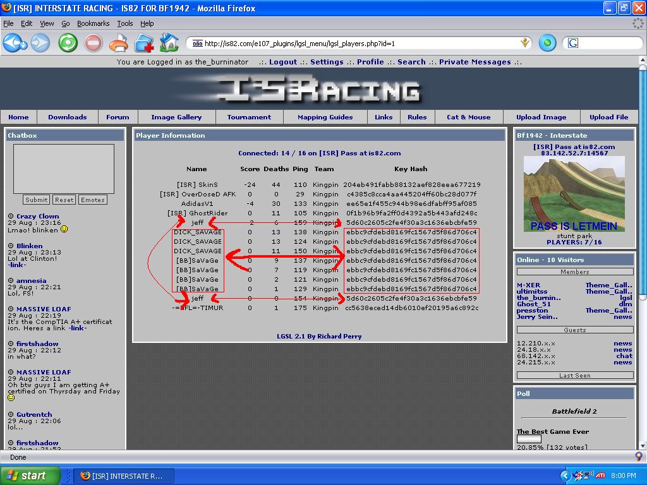647x485 pixels.
Task: Click the Chatbox message text area
Action: (64, 169)
